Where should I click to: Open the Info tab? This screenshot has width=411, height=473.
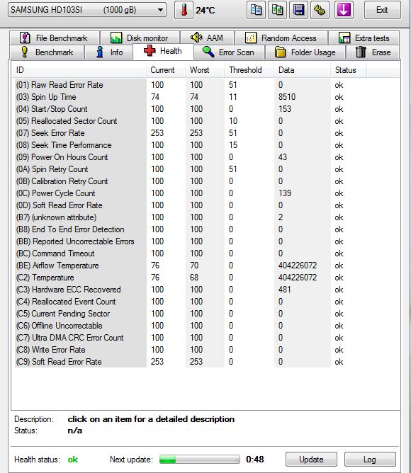(109, 52)
